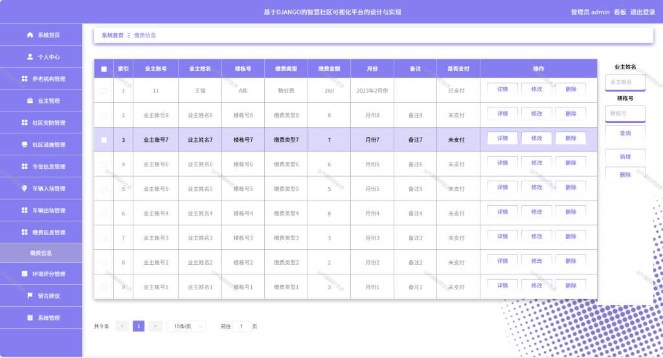Click the bulb icon beside 车辆入场管理
Image resolution: width=663 pixels, height=358 pixels.
[x=25, y=188]
